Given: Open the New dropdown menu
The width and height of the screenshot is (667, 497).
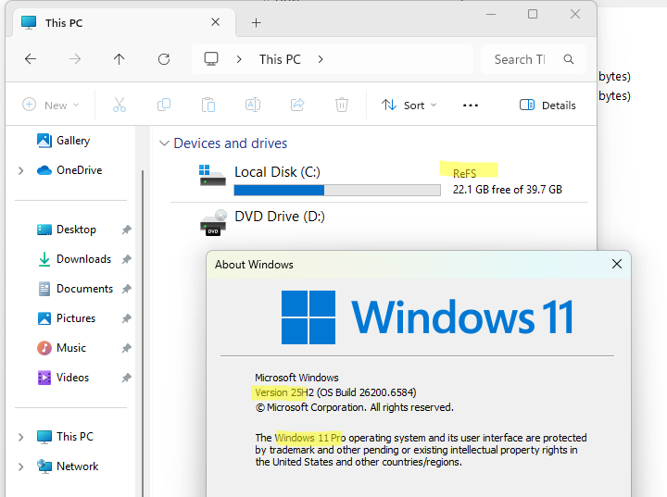Looking at the screenshot, I should point(51,105).
